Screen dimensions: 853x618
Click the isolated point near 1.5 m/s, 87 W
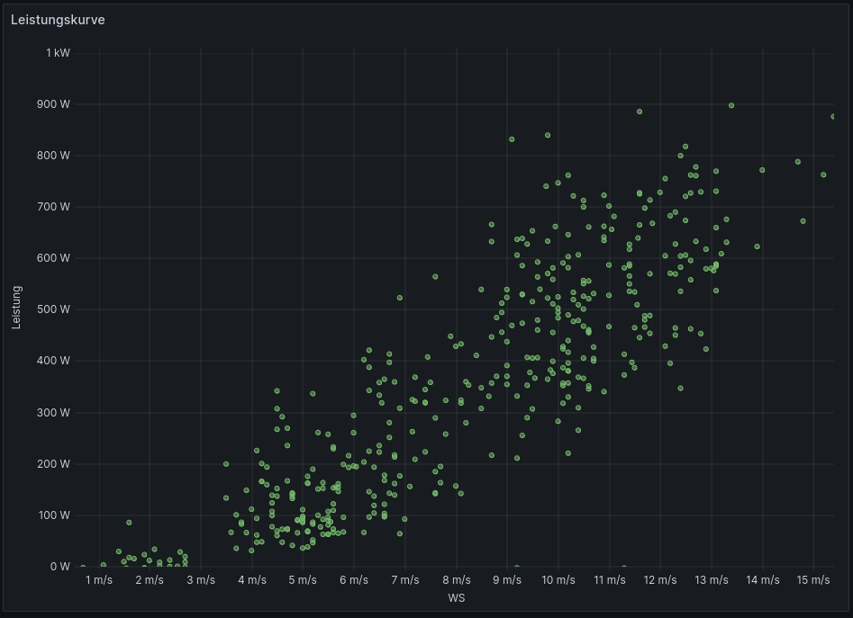click(129, 523)
